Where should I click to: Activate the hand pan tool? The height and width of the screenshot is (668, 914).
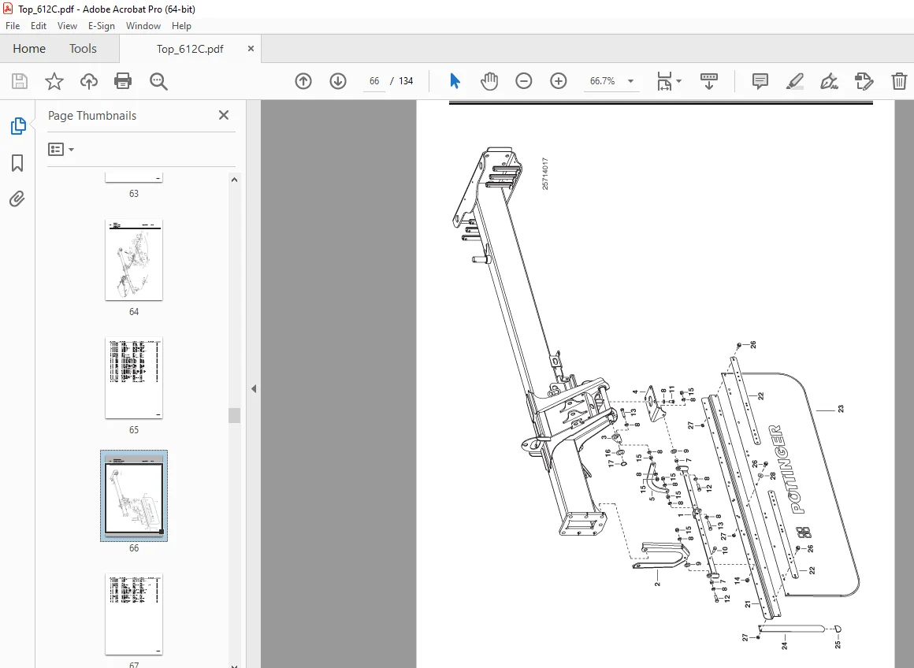pyautogui.click(x=489, y=81)
